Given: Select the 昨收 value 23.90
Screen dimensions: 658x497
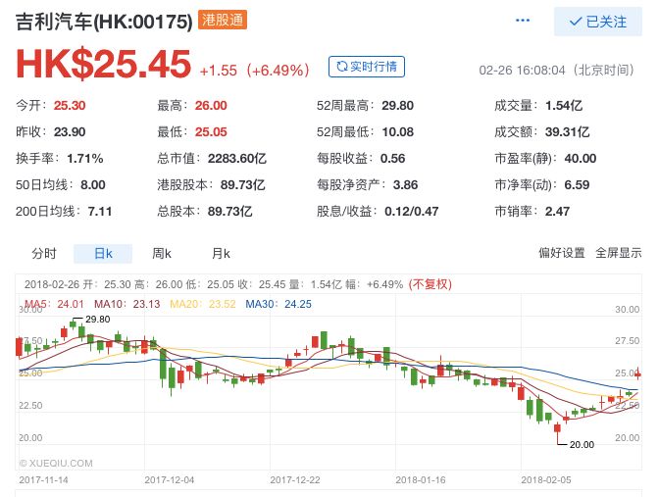Looking at the screenshot, I should [x=70, y=131].
